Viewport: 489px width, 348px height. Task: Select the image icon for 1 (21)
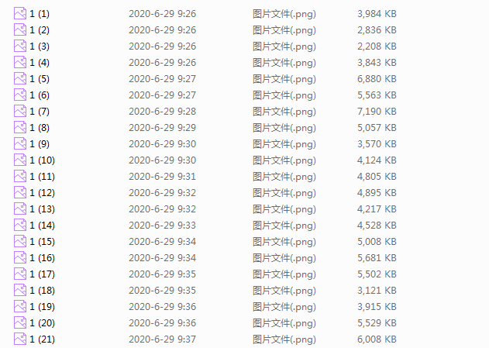[x=20, y=339]
